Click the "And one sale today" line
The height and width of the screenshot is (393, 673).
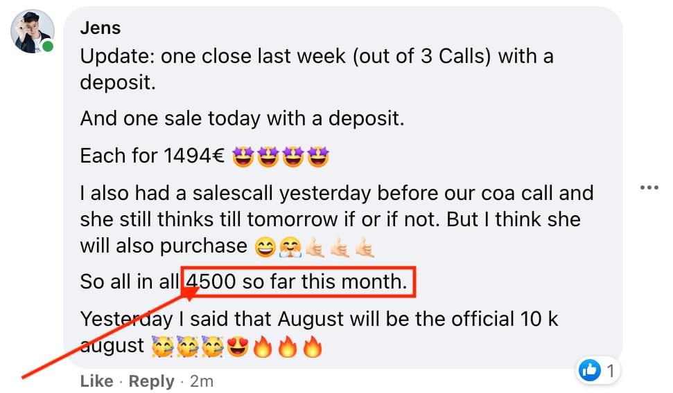coord(241,118)
